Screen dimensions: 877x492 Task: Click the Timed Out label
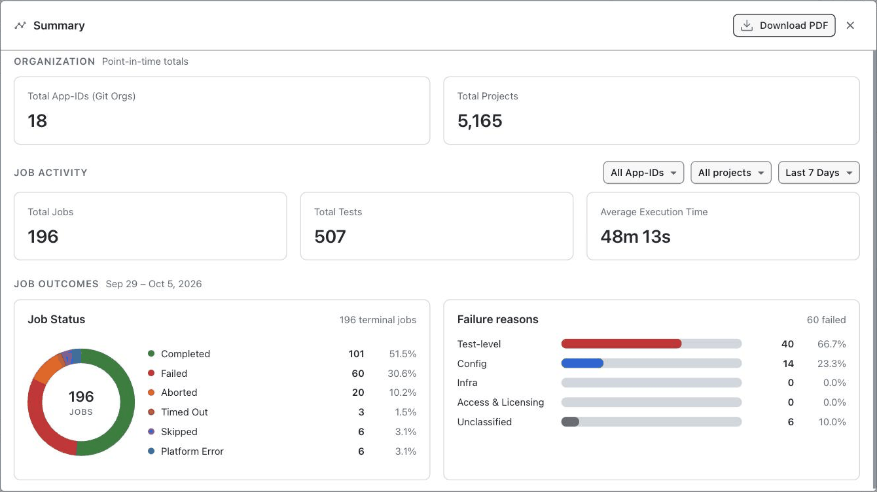[185, 412]
